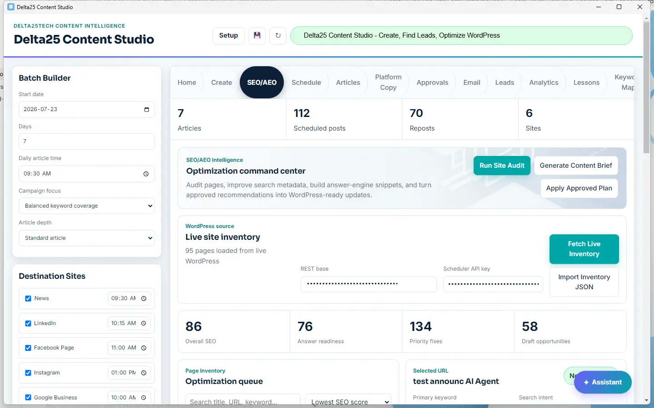Screen dimensions: 654x408
Task: Click the scrollbar down arrow
Action: (647, 401)
